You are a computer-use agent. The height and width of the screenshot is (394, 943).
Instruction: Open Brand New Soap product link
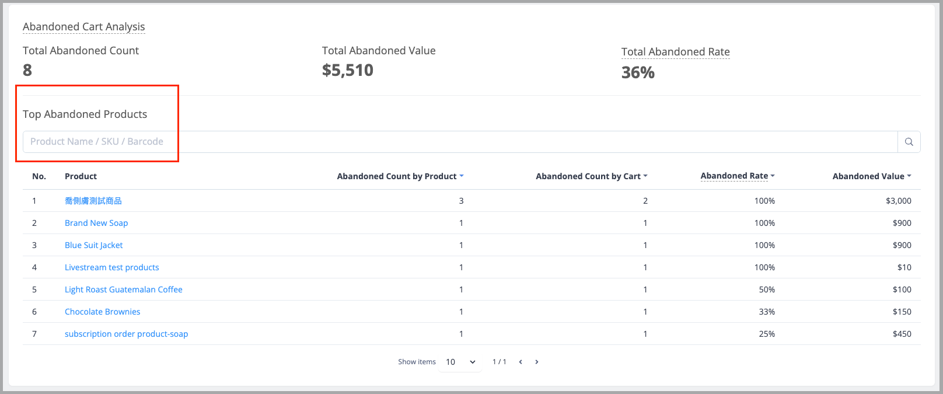(96, 223)
